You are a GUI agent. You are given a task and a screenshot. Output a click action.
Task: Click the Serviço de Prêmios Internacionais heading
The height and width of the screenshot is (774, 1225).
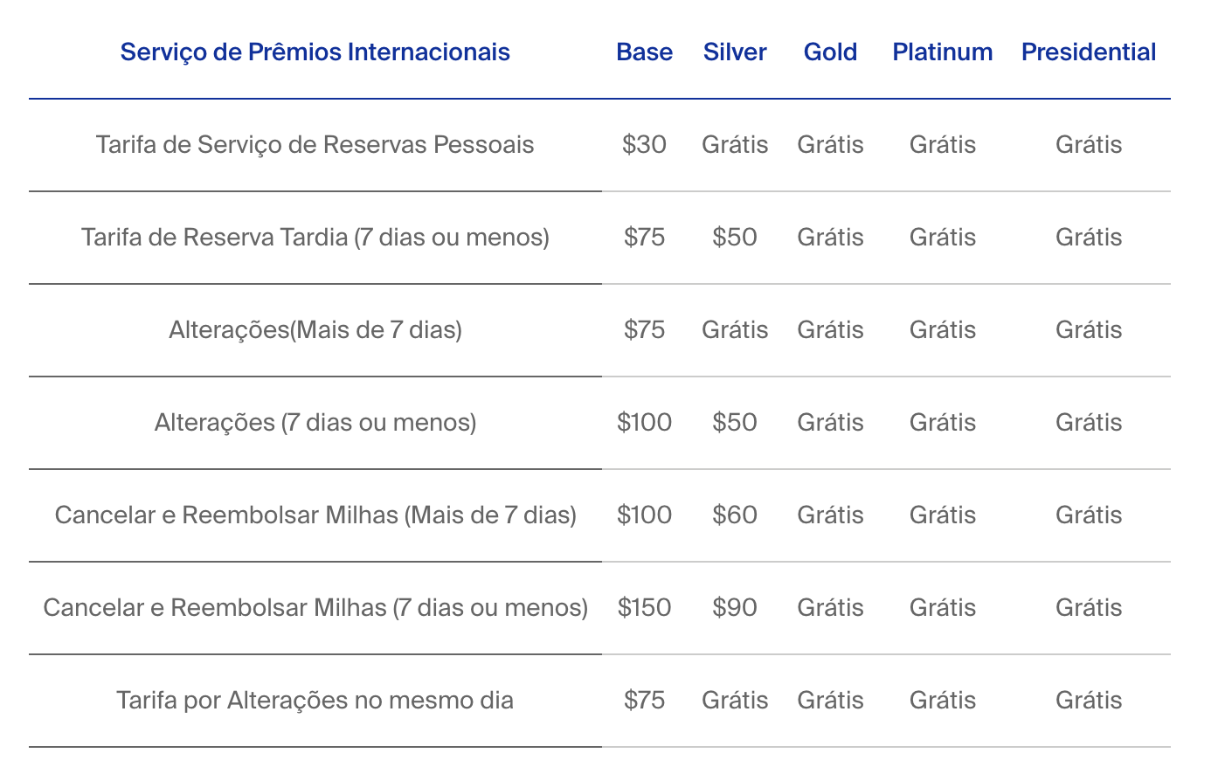(x=315, y=52)
